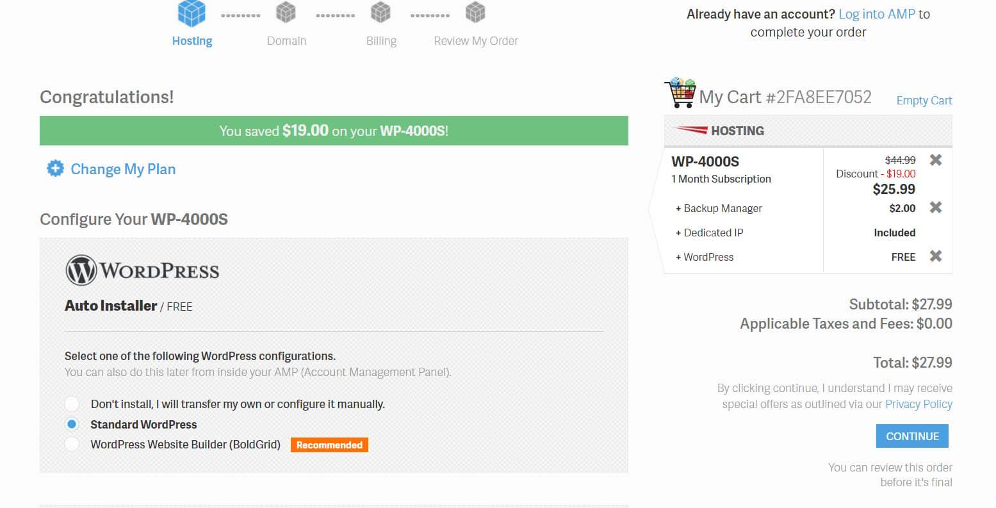Remove WP-4000S using its X icon
996x508 pixels.
tap(936, 160)
